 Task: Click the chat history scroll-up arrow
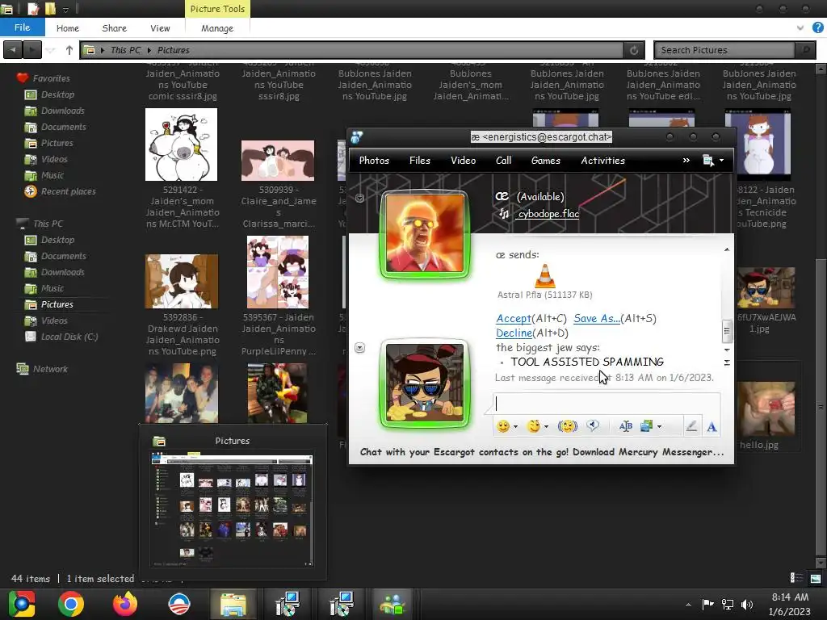click(x=727, y=249)
